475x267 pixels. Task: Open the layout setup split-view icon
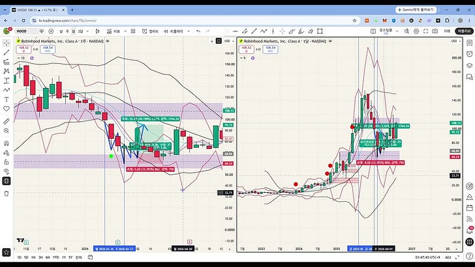click(373, 31)
